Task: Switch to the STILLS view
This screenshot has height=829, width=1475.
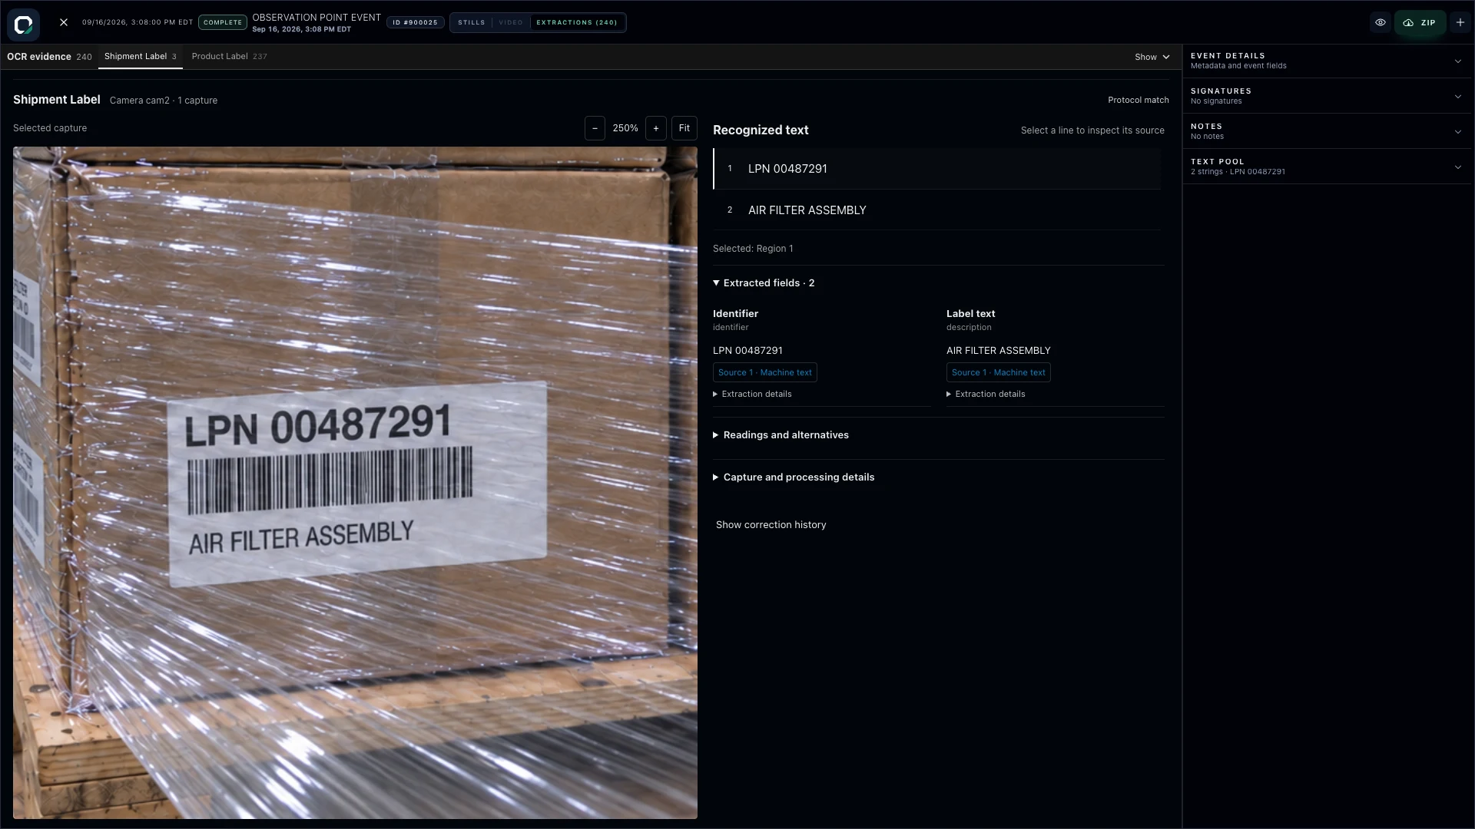Action: tap(472, 22)
